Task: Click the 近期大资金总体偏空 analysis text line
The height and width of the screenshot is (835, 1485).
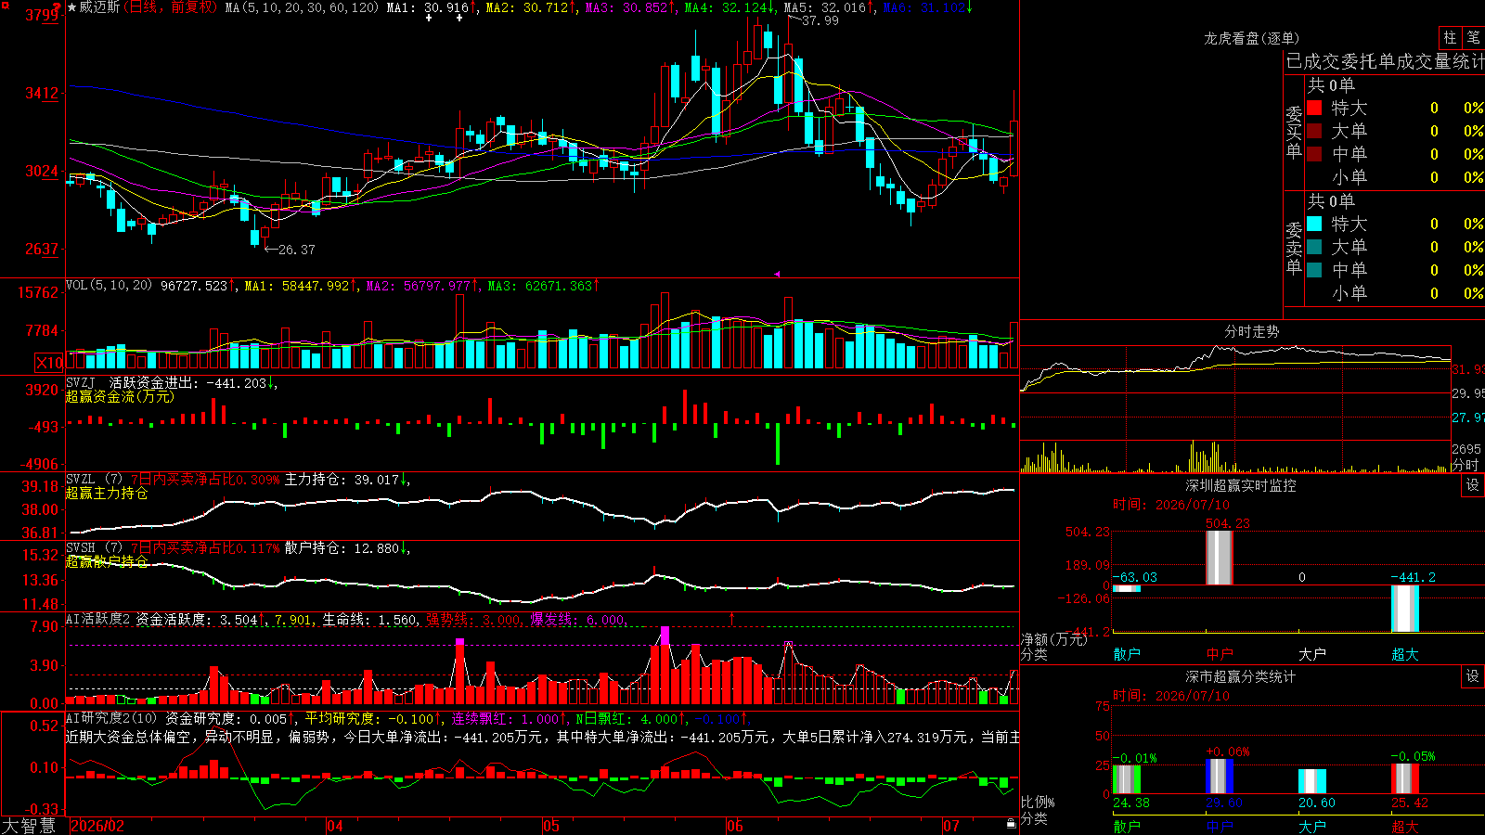Action: point(543,737)
